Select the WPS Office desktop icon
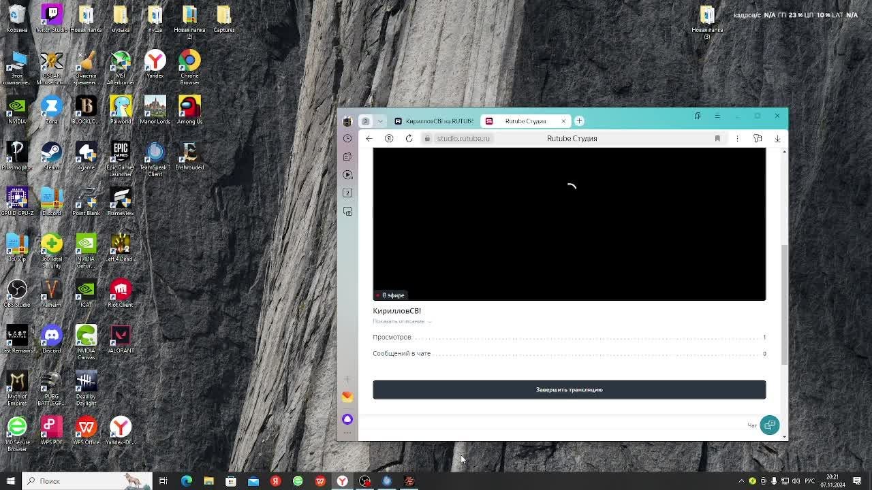The image size is (872, 490). coord(86,431)
